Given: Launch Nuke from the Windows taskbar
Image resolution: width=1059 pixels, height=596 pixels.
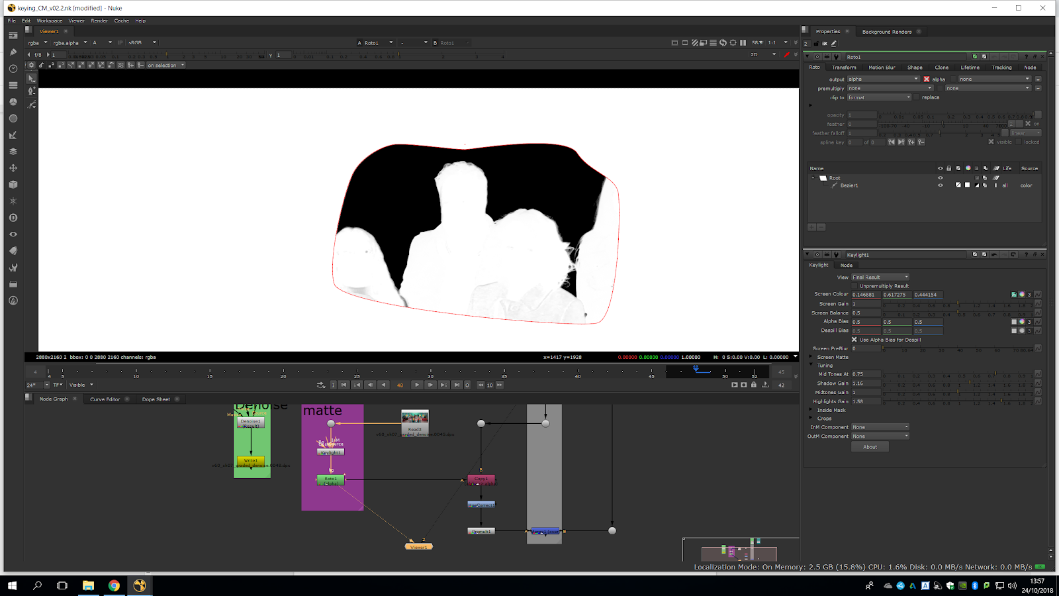Looking at the screenshot, I should click(140, 585).
